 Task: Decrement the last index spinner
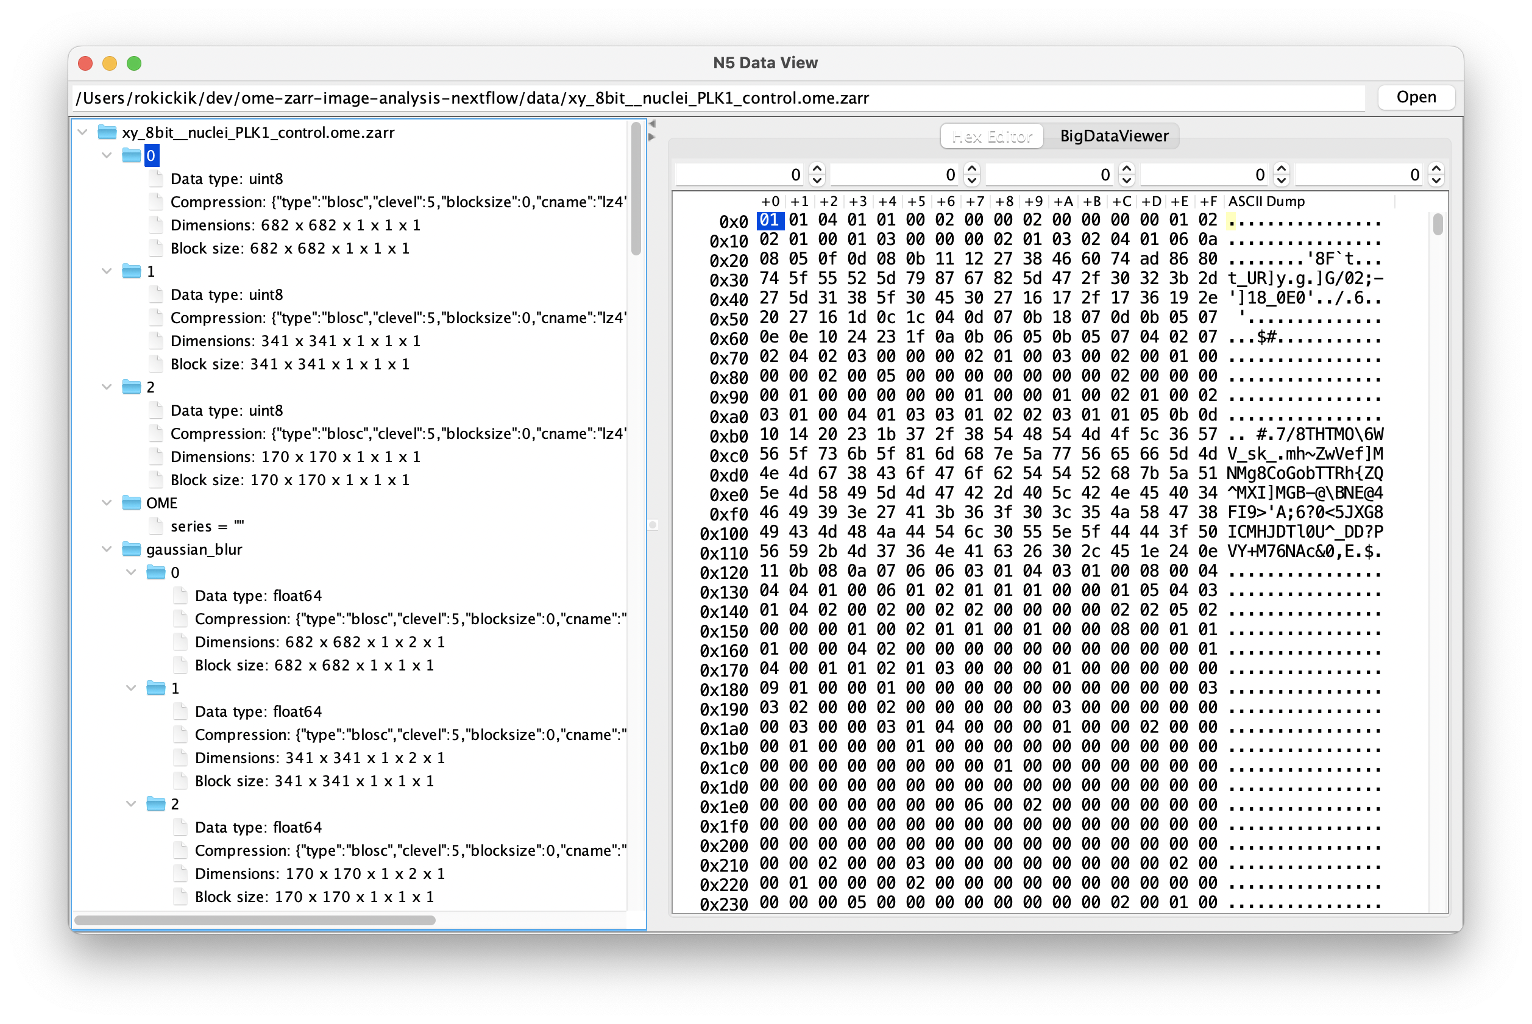click(1436, 181)
